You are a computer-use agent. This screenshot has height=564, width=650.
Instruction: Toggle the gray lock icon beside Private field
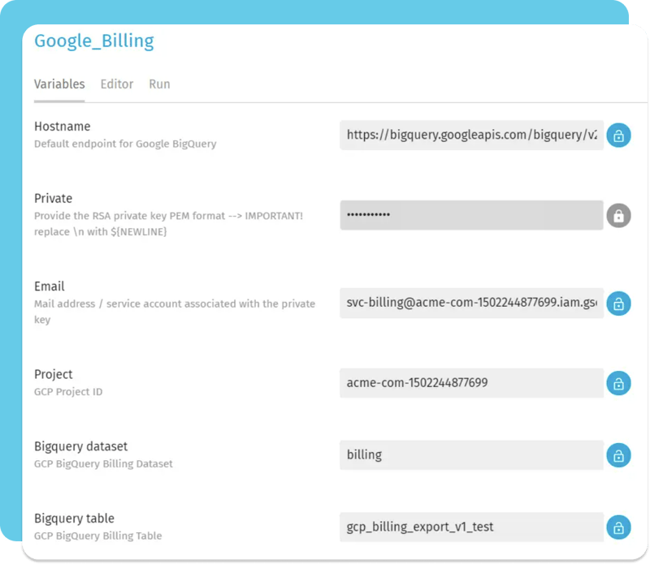click(618, 216)
